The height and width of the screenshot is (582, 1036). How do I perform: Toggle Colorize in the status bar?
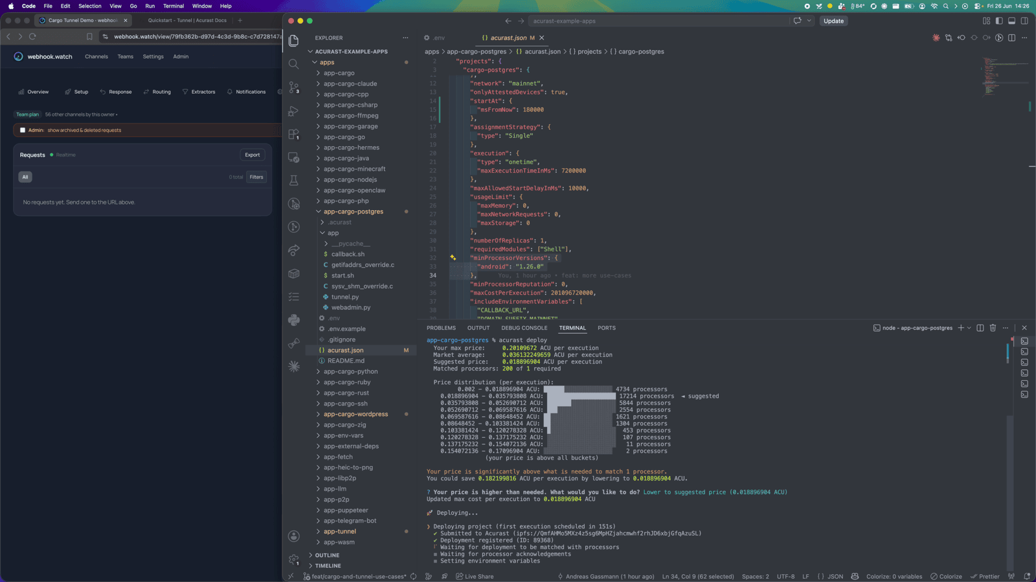click(x=946, y=576)
